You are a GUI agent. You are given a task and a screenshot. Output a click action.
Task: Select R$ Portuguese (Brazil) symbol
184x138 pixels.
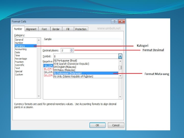point(86,61)
